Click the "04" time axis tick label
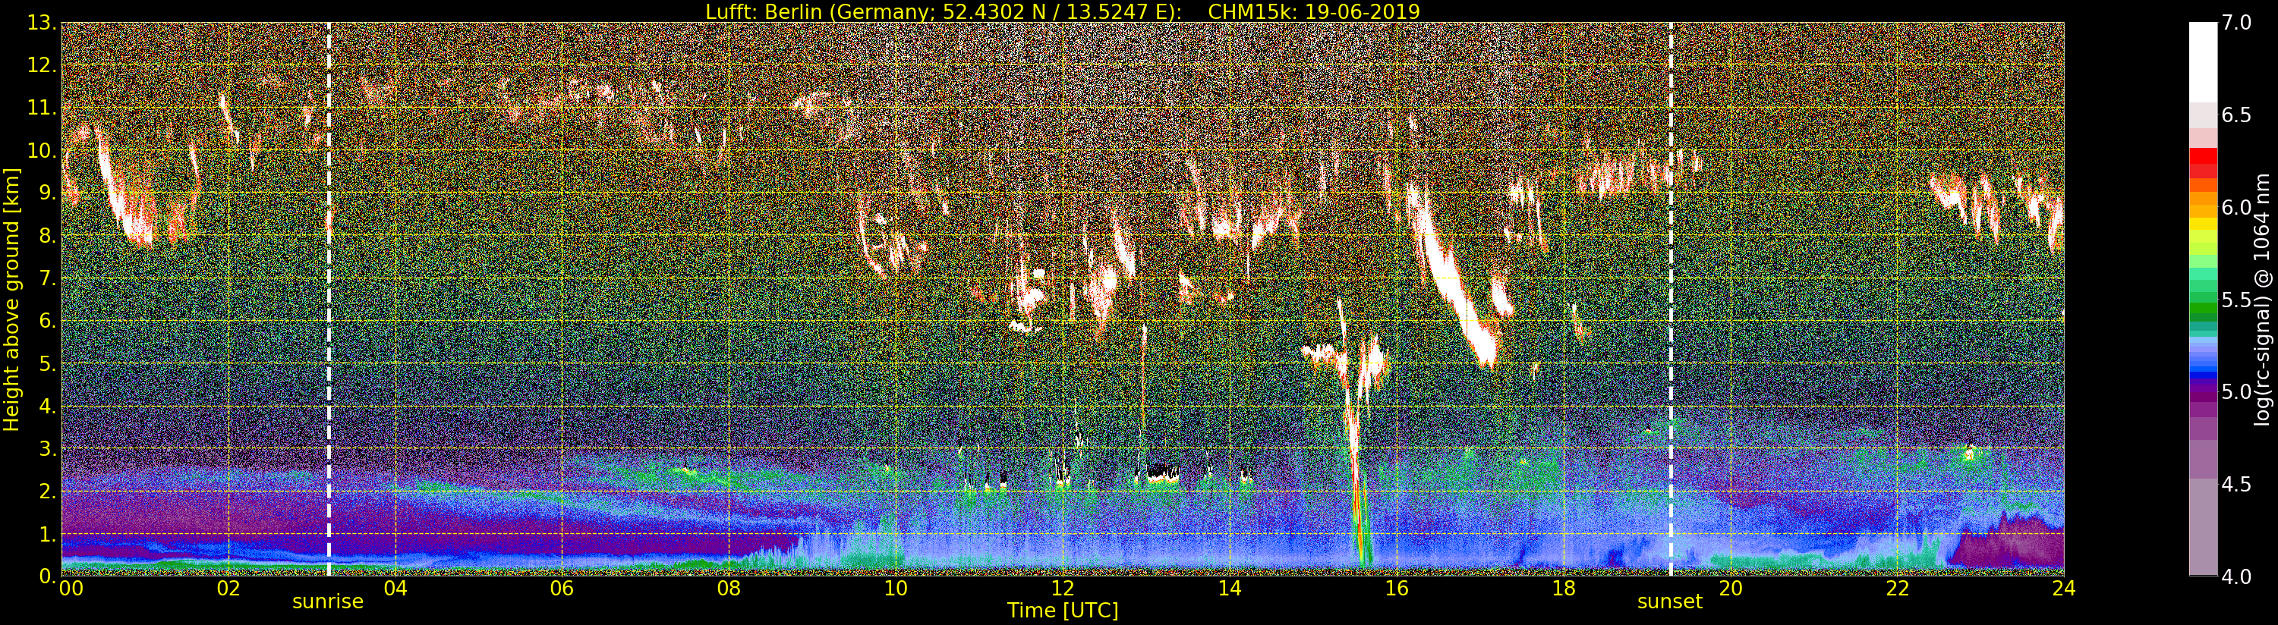Screen dimensions: 2278x625 (x=395, y=587)
